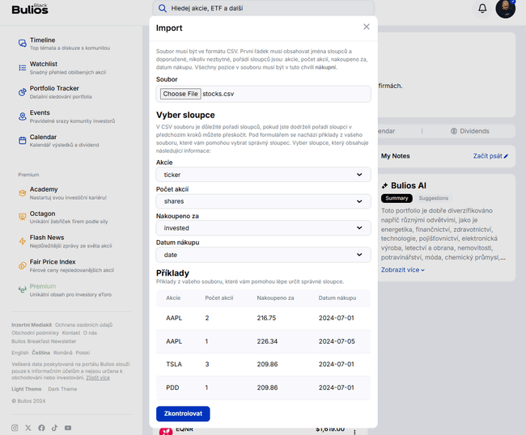Screen dimensions: 526x435
Task: Open the Nakoupeno za dropdown
Action: pyautogui.click(x=263, y=228)
